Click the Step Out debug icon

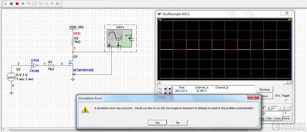click(x=40, y=4)
